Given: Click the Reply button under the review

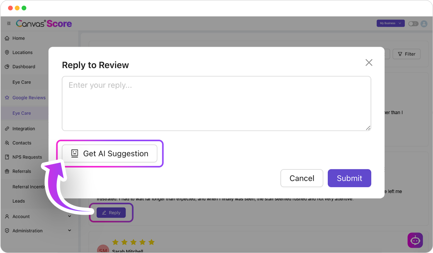Looking at the screenshot, I should [x=111, y=213].
